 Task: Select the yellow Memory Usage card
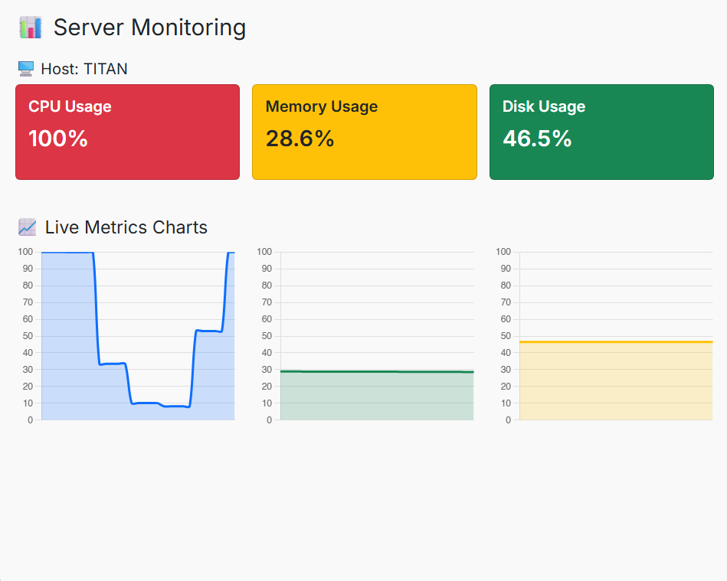[365, 132]
